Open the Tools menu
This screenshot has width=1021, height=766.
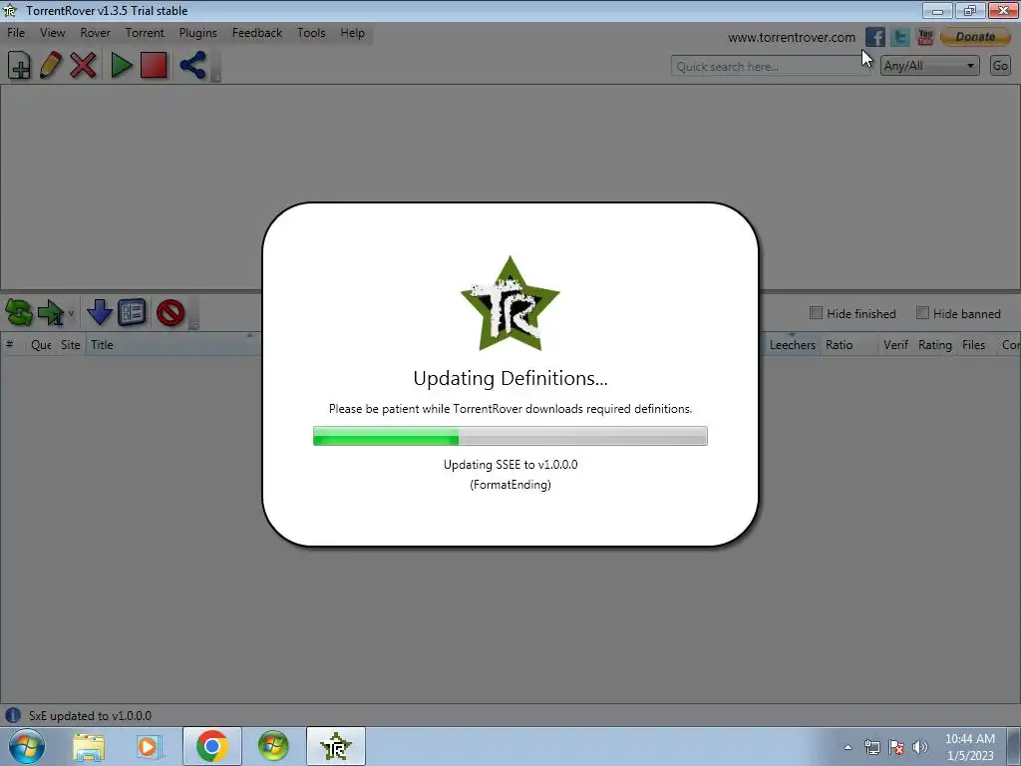pyautogui.click(x=311, y=33)
